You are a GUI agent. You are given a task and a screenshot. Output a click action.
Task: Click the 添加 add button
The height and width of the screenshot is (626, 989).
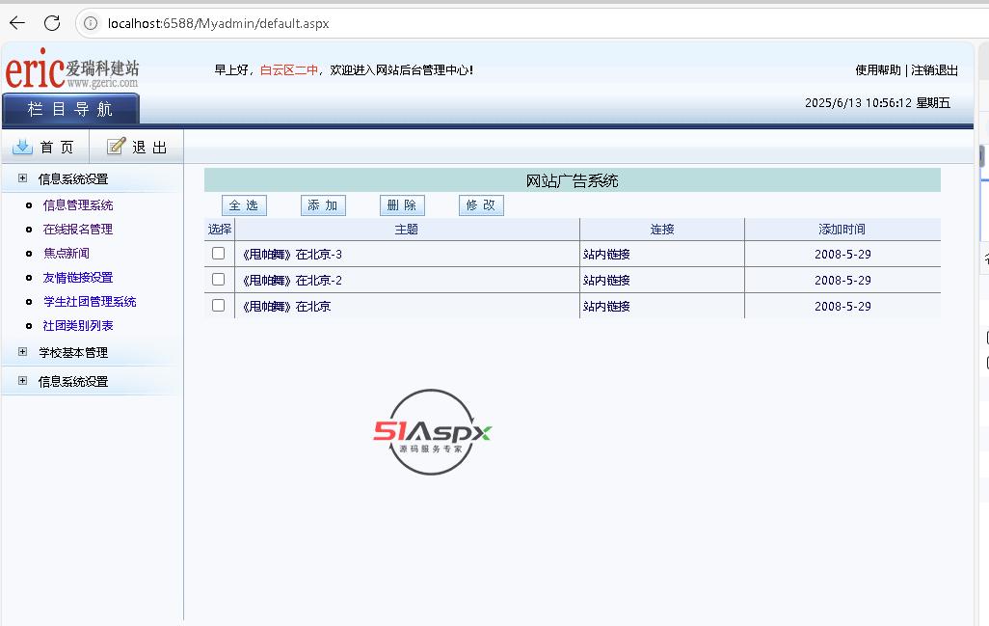323,205
